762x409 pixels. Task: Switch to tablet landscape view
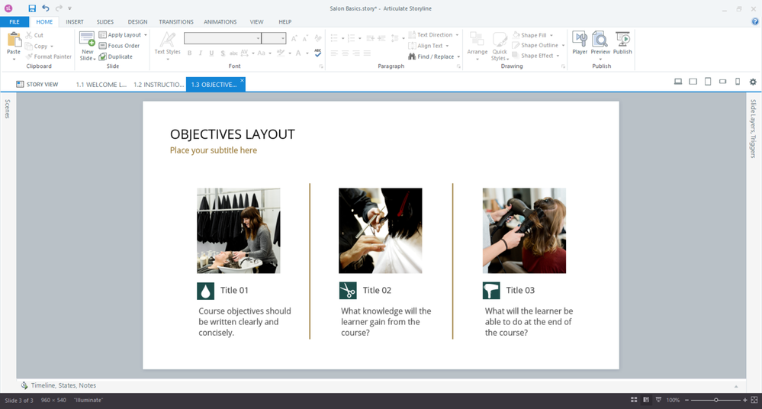click(693, 82)
